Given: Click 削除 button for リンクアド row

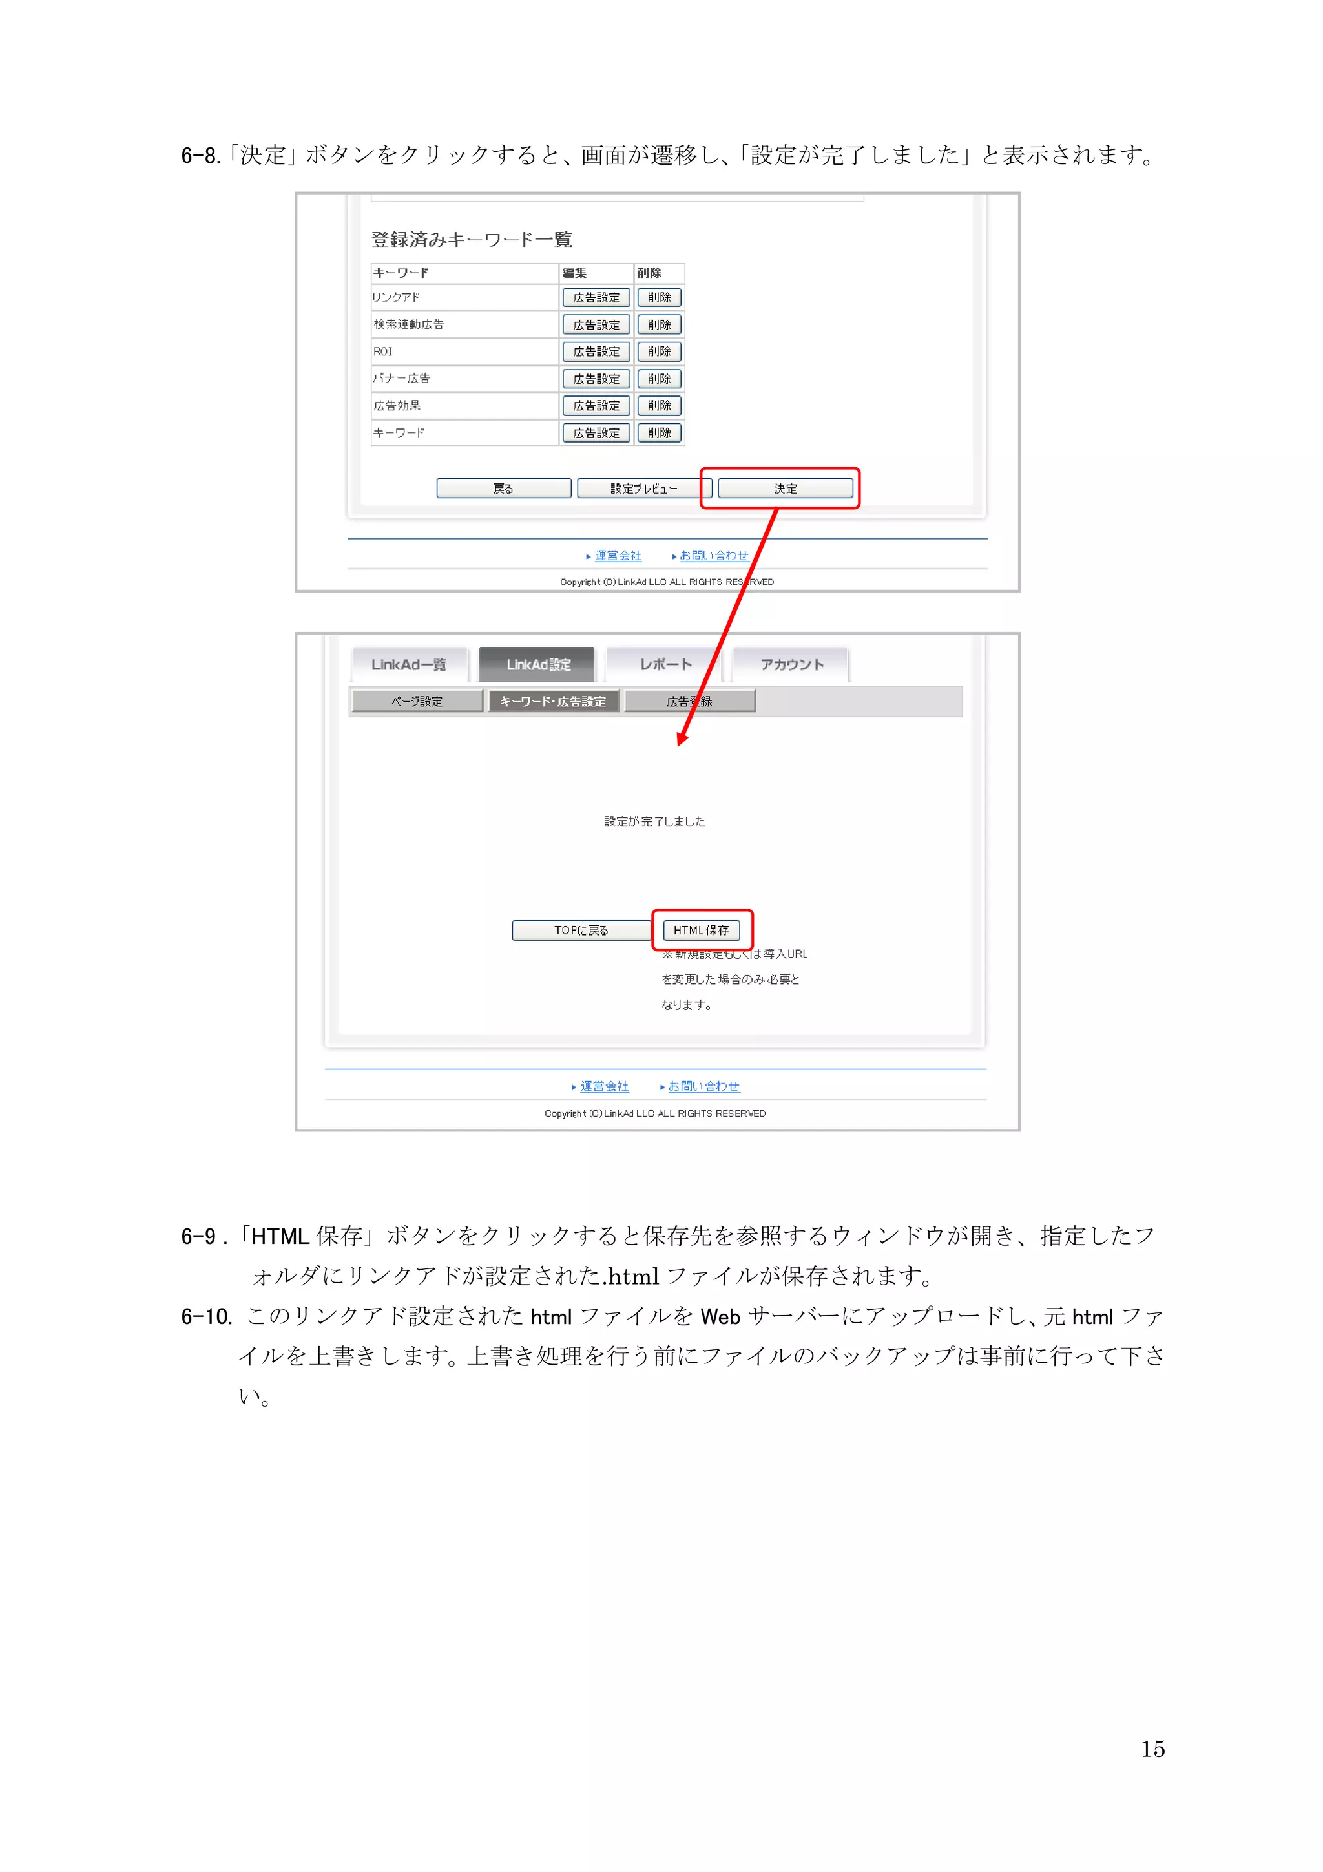Looking at the screenshot, I should tap(659, 298).
